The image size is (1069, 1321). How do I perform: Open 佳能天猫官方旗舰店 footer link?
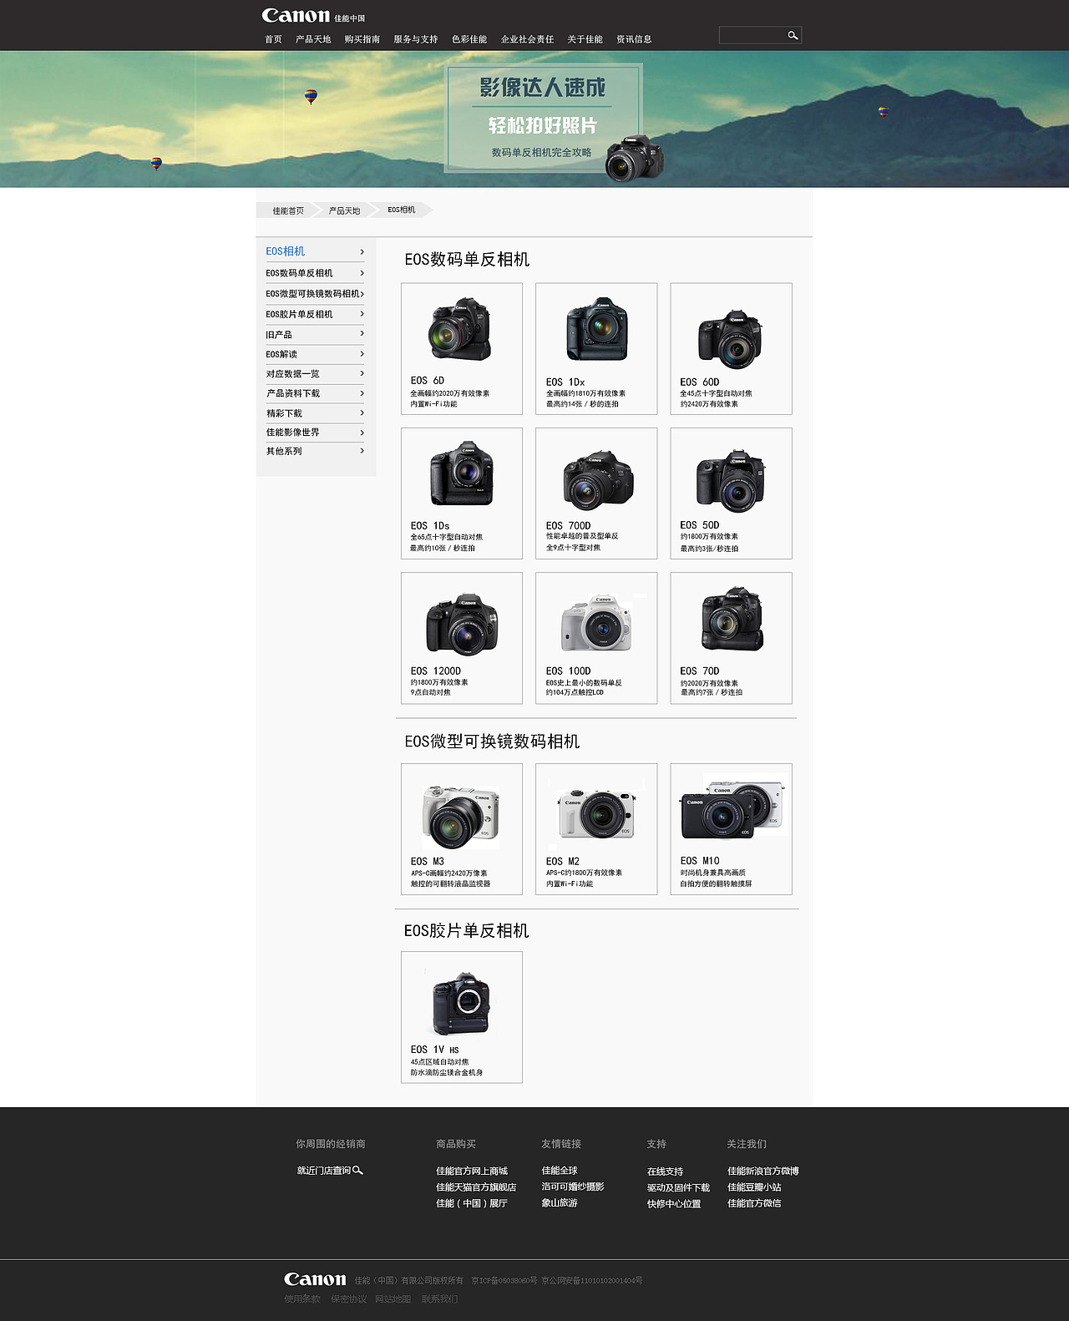click(x=476, y=1187)
